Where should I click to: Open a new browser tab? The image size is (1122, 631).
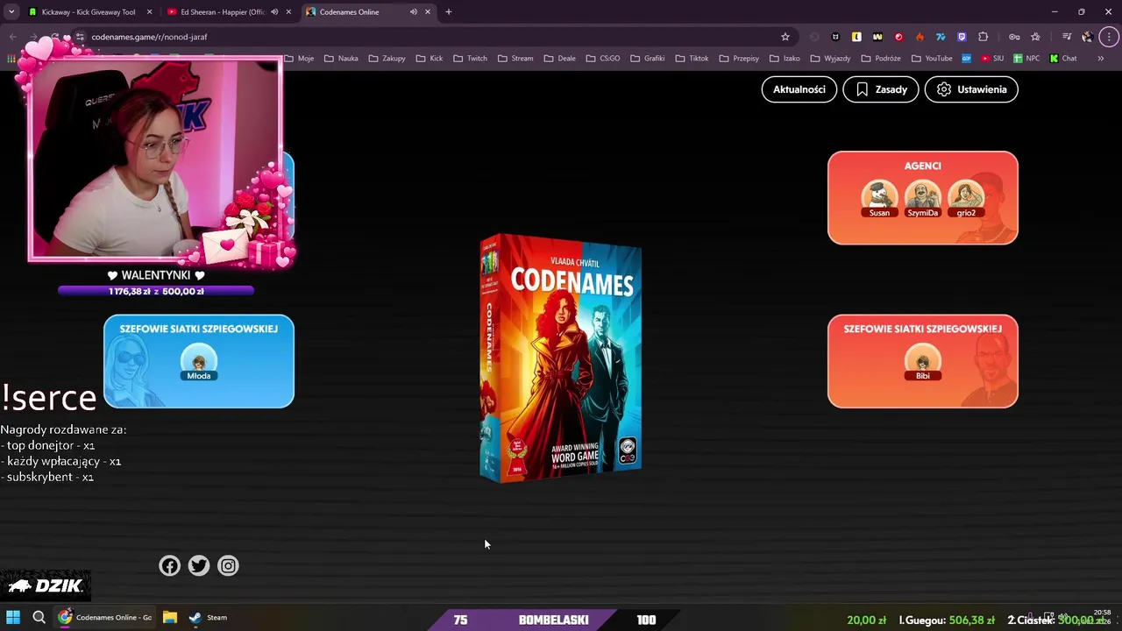(448, 12)
